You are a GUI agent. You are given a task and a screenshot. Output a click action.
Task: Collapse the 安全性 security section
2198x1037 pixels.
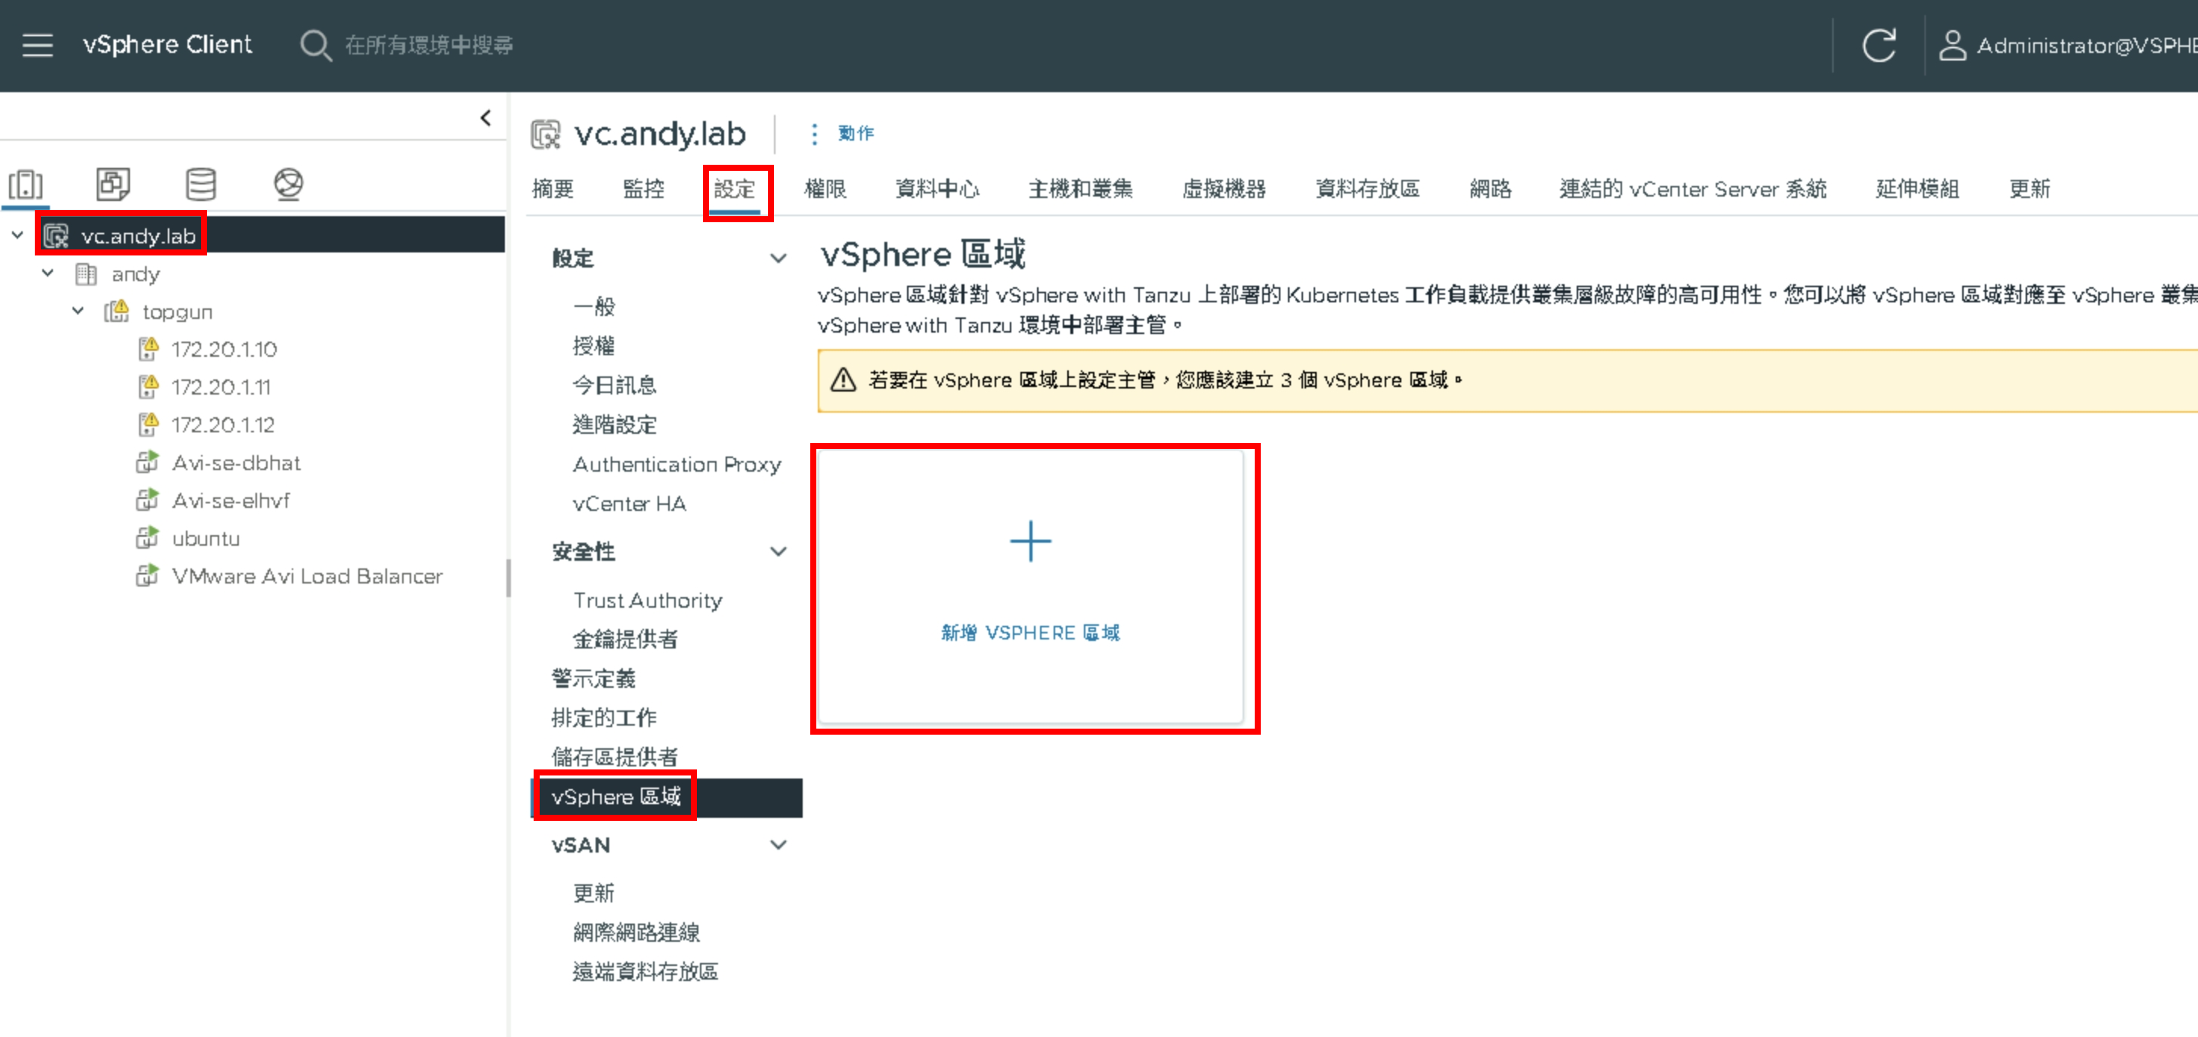click(779, 551)
